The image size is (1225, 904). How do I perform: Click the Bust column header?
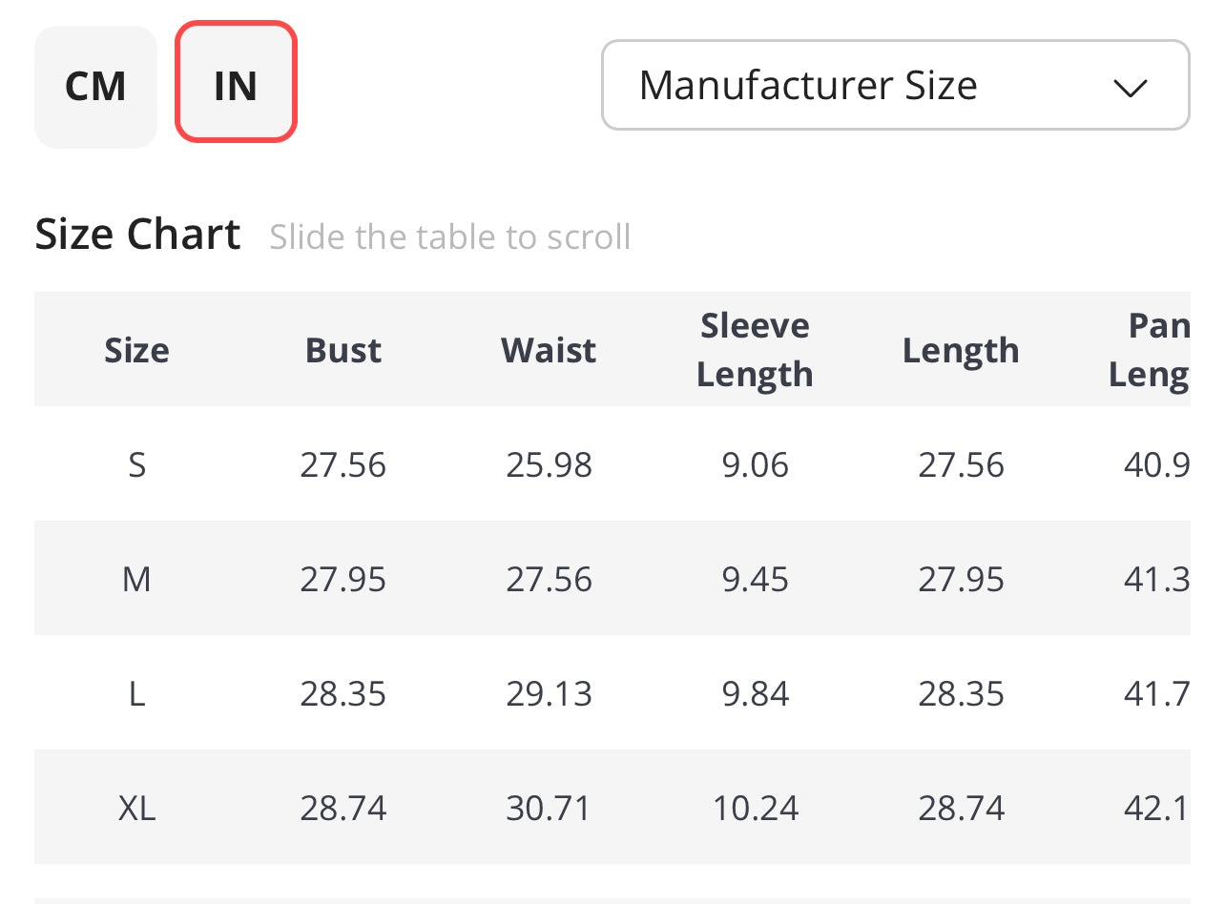[x=343, y=350]
